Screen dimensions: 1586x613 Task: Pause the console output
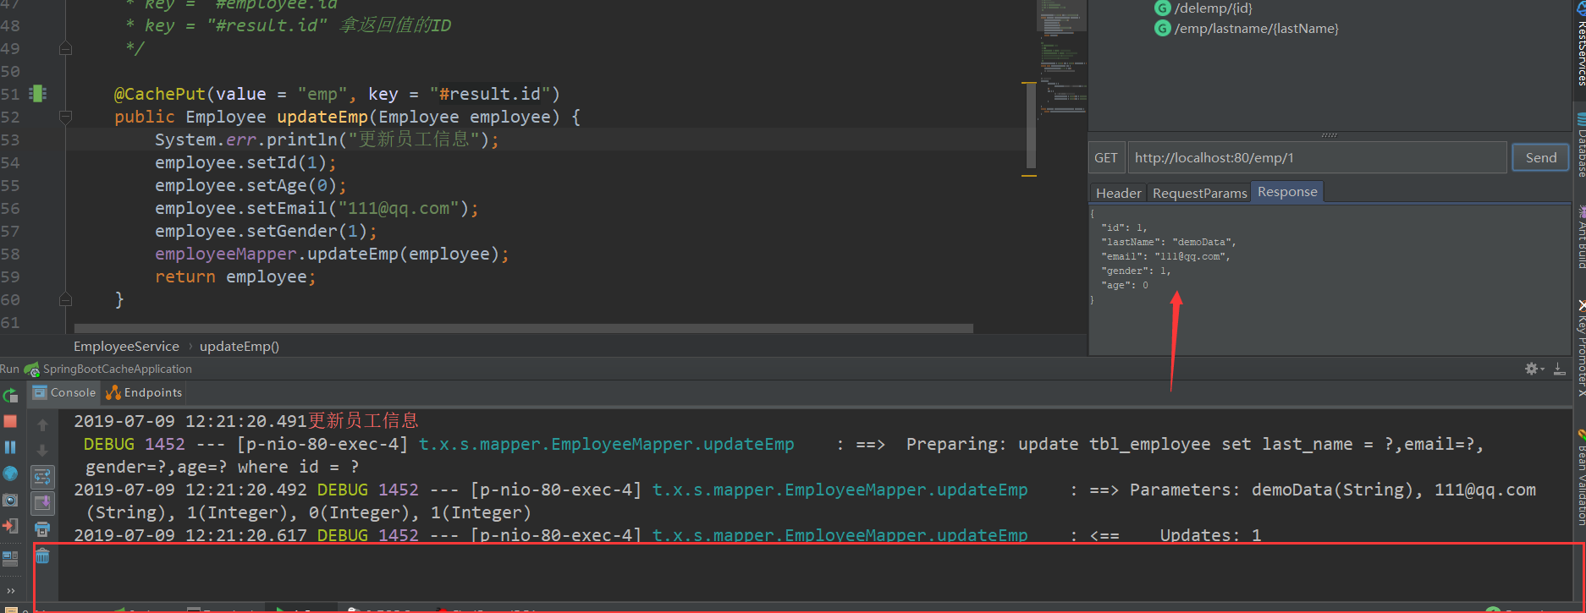tap(10, 447)
